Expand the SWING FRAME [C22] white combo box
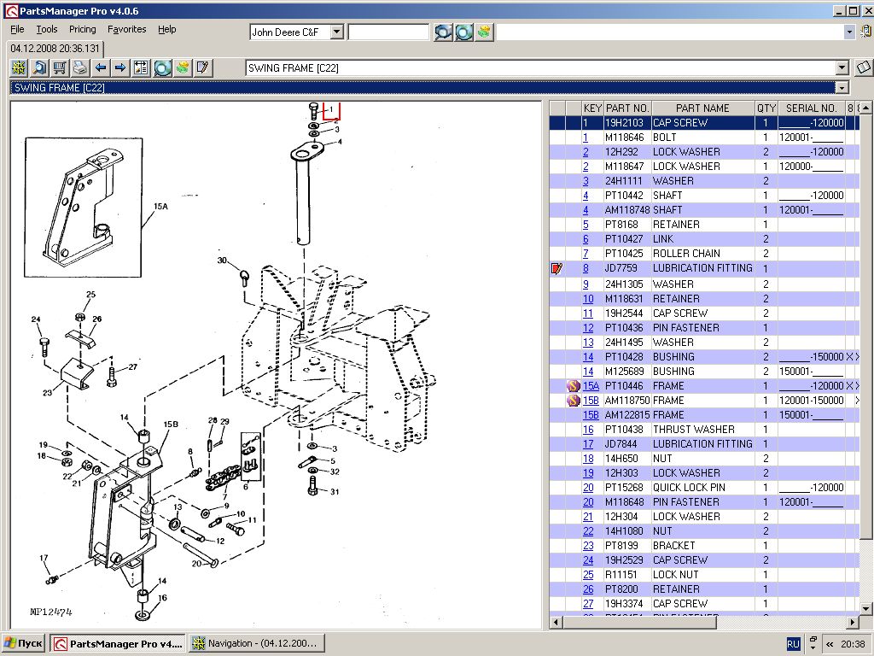Screen dimensions: 874x656 (x=842, y=67)
